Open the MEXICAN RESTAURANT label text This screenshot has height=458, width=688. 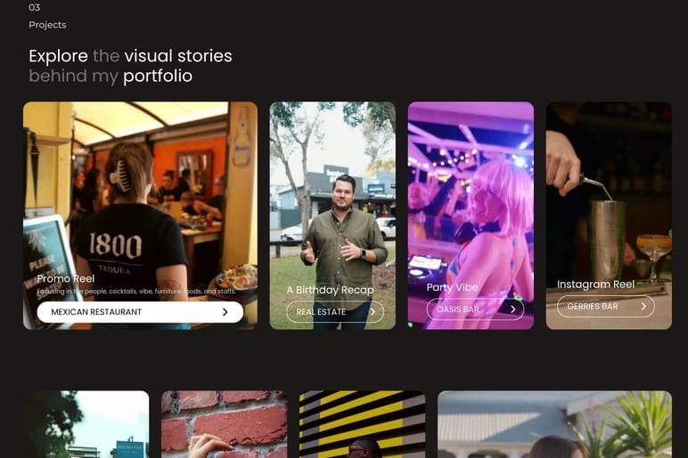[96, 312]
